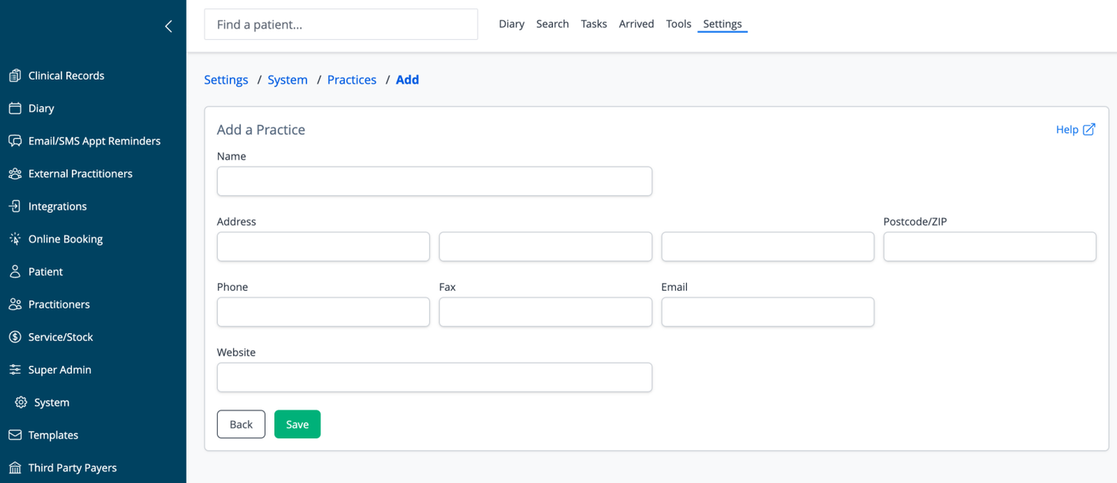Open the Help external link

click(x=1076, y=129)
